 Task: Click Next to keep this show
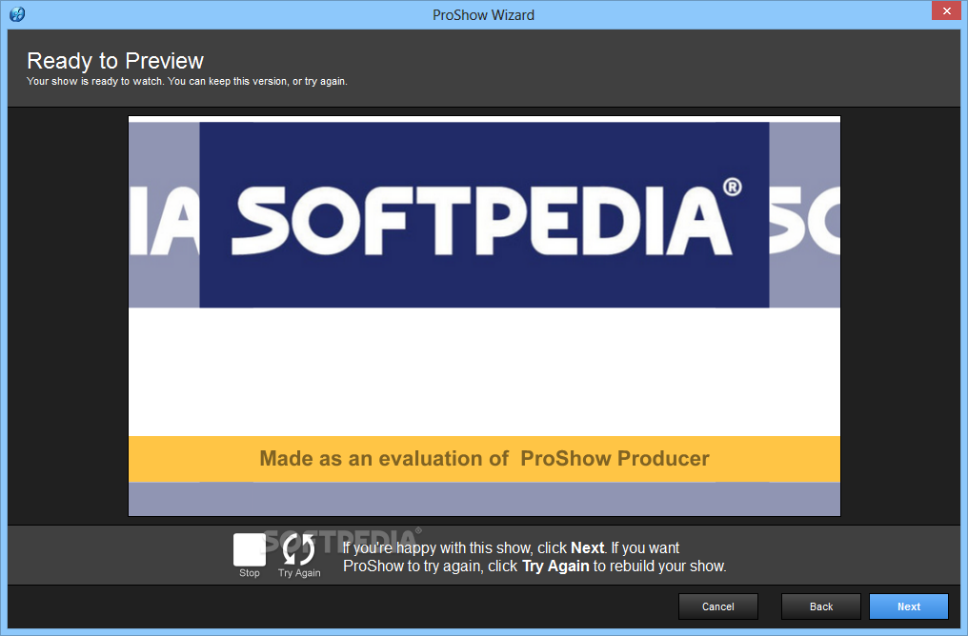coord(908,606)
